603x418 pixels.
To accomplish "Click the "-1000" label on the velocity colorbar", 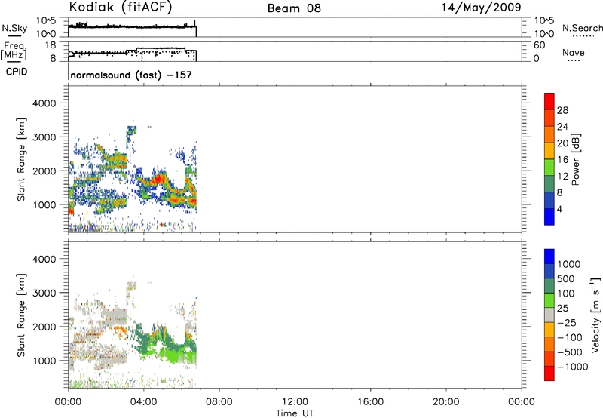I will point(573,367).
